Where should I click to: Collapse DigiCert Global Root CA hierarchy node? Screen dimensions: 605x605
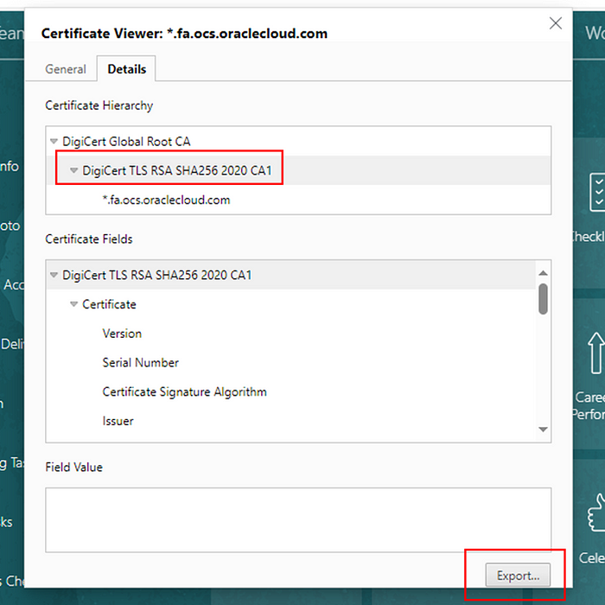(54, 141)
